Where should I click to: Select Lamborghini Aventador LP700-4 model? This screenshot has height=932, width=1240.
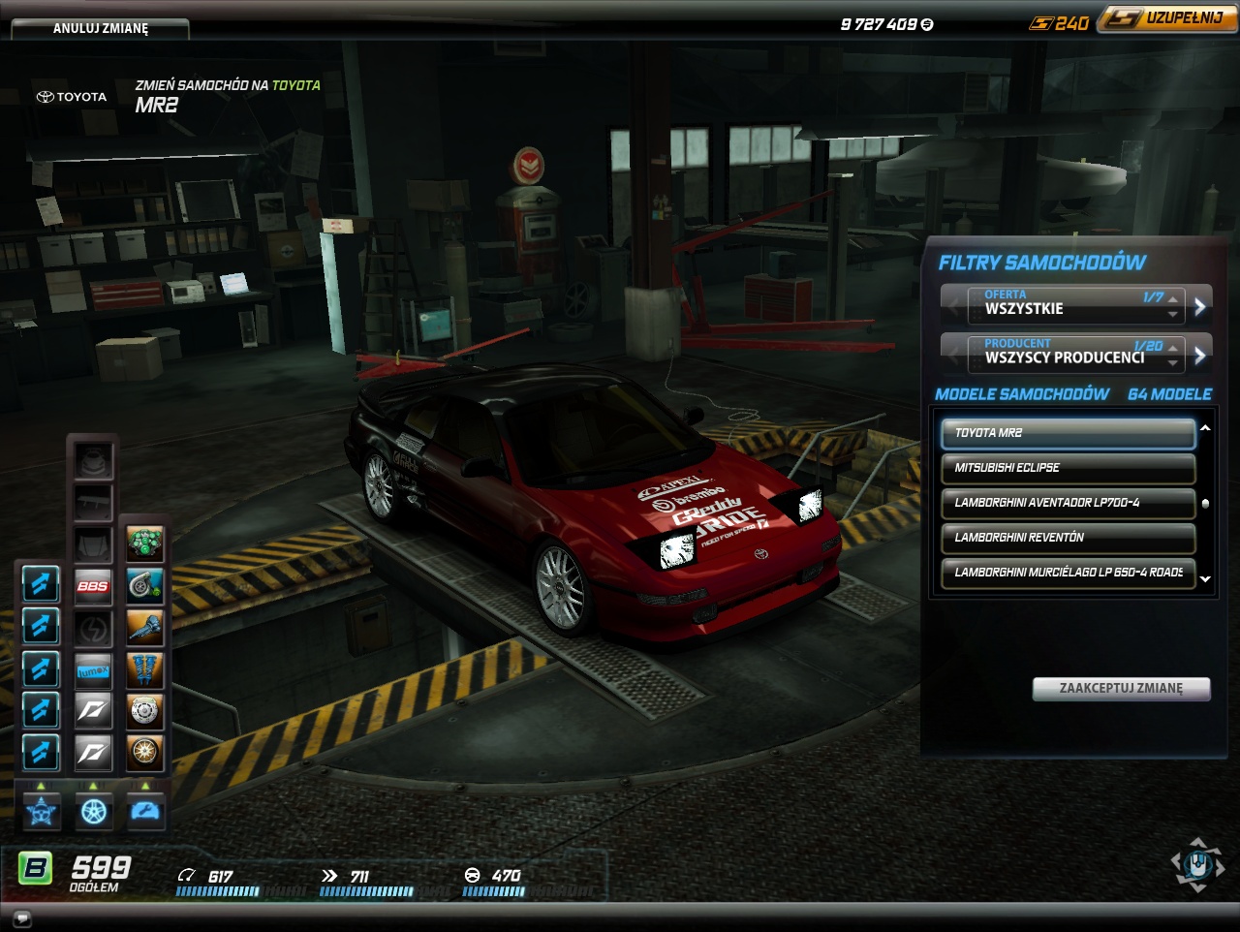point(1069,503)
